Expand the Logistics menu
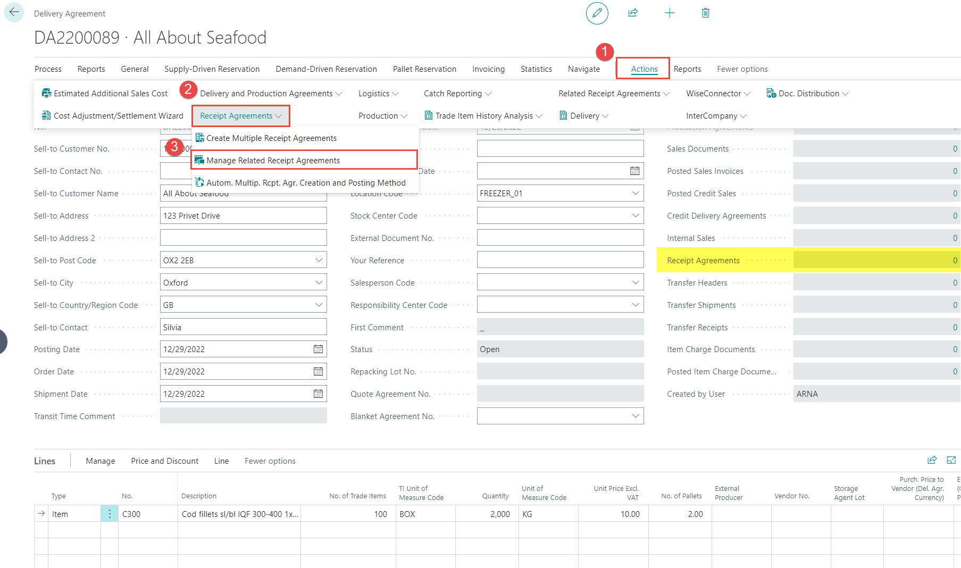This screenshot has height=568, width=961. 378,94
